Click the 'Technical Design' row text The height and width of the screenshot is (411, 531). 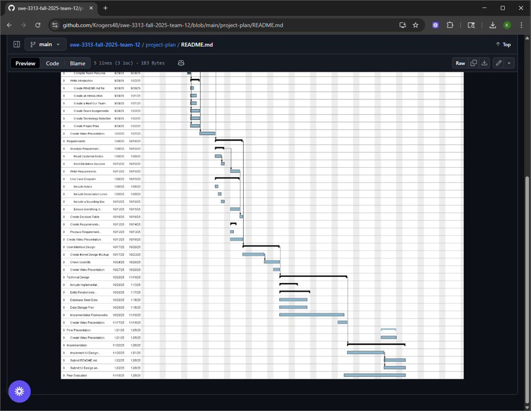pos(78,277)
